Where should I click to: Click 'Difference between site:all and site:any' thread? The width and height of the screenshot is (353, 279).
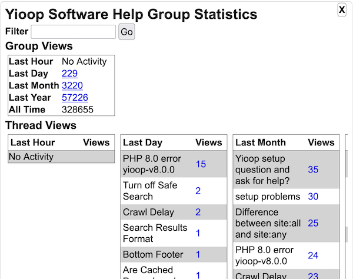click(268, 224)
